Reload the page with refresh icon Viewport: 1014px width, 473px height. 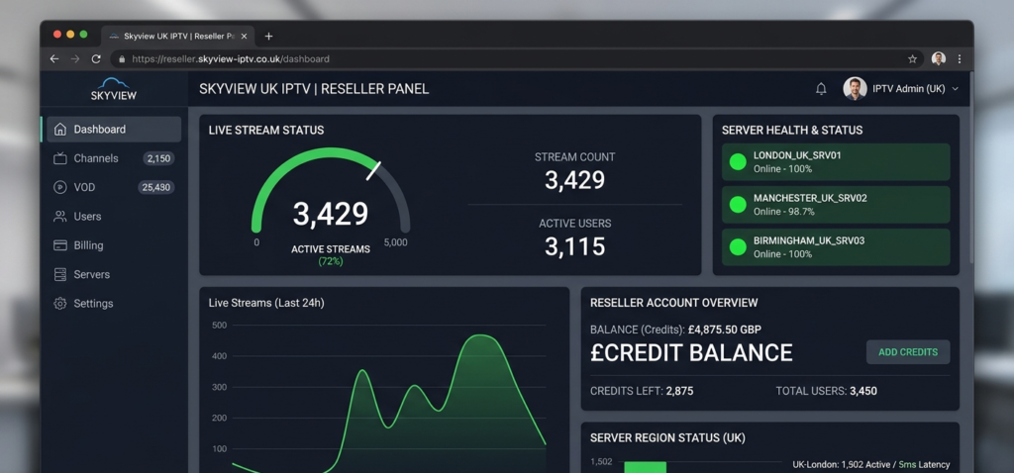coord(96,58)
